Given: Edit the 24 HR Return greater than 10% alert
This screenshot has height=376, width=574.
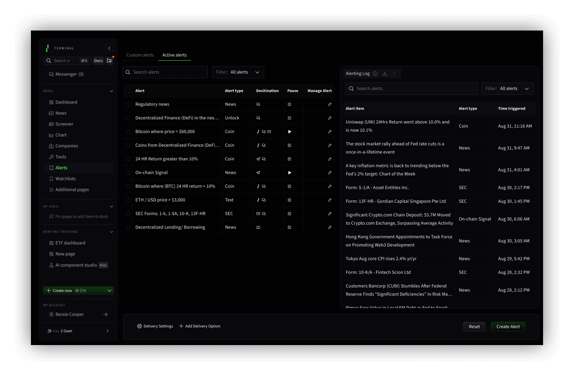Looking at the screenshot, I should click(330, 159).
